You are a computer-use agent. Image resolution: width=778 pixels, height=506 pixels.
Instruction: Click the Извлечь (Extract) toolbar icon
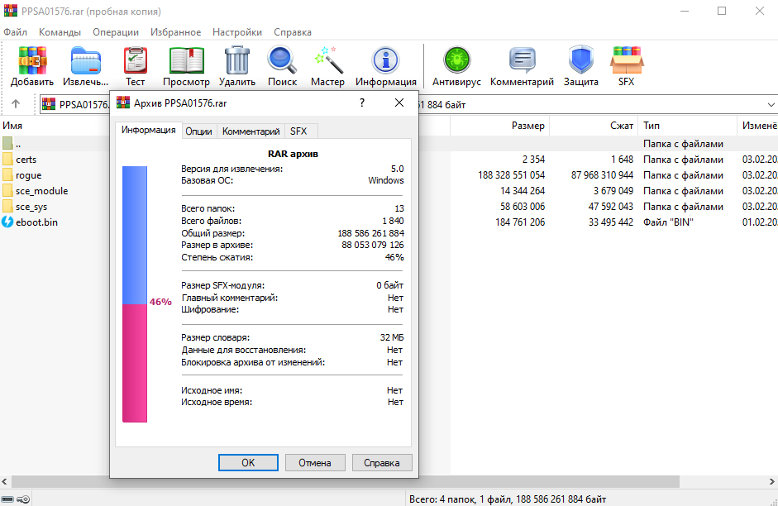click(85, 61)
